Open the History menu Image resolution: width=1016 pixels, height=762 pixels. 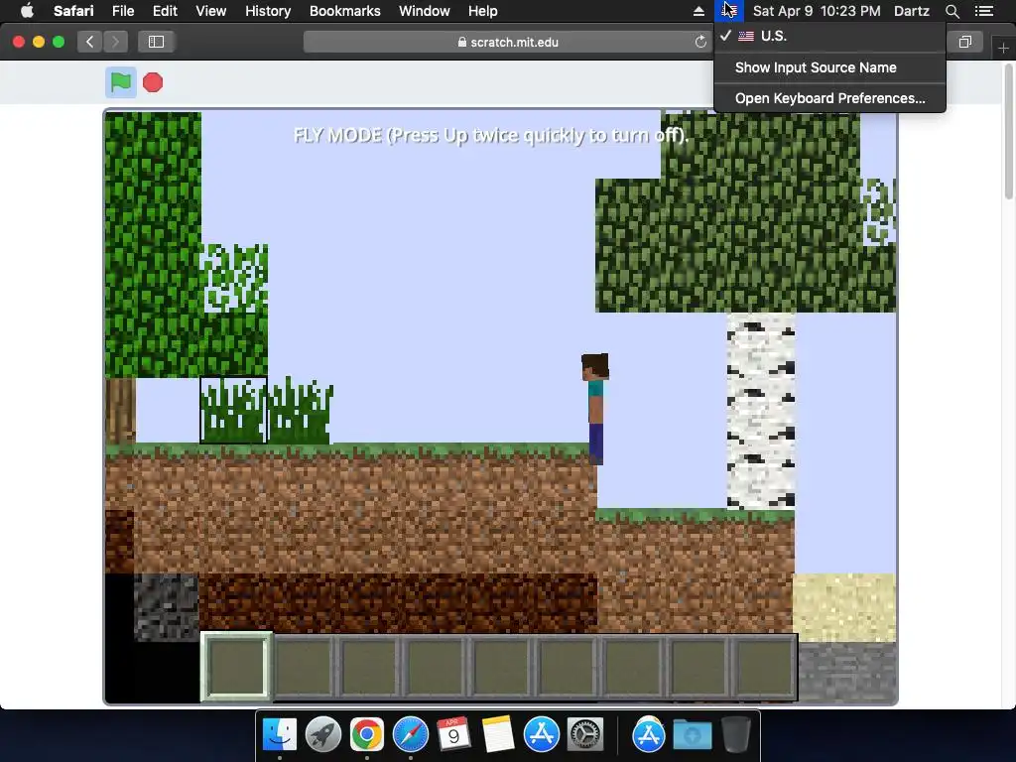268,11
